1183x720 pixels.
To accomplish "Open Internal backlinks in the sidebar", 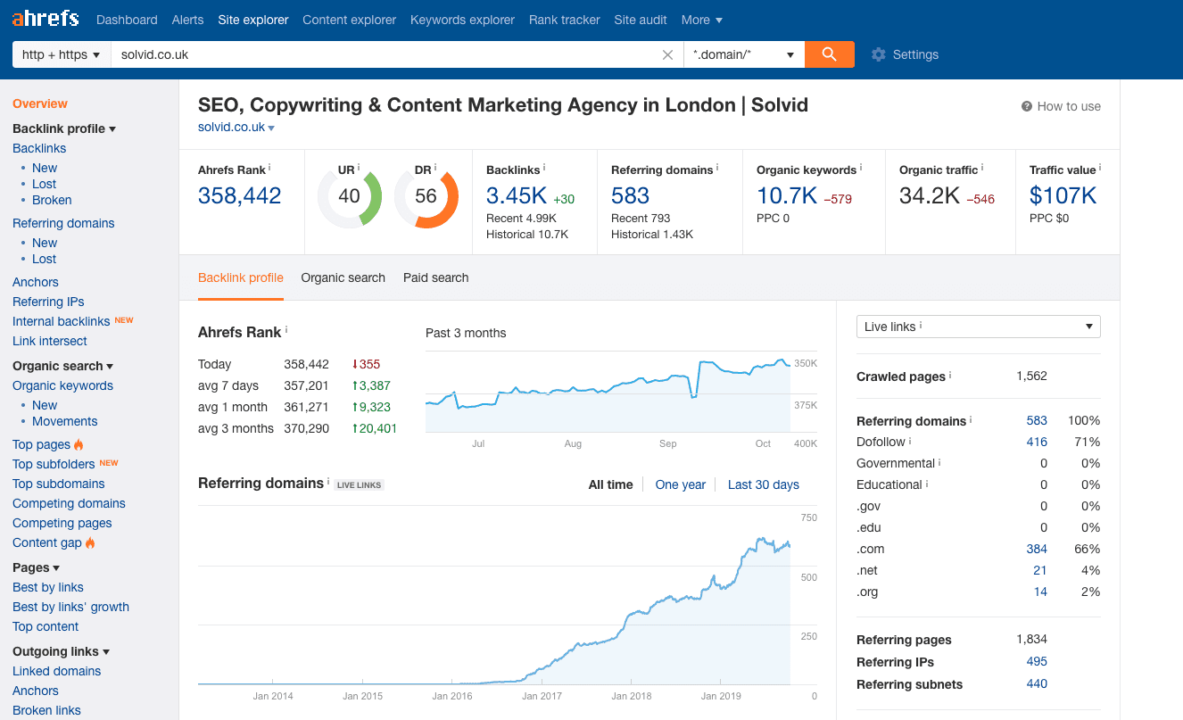I will 62,321.
